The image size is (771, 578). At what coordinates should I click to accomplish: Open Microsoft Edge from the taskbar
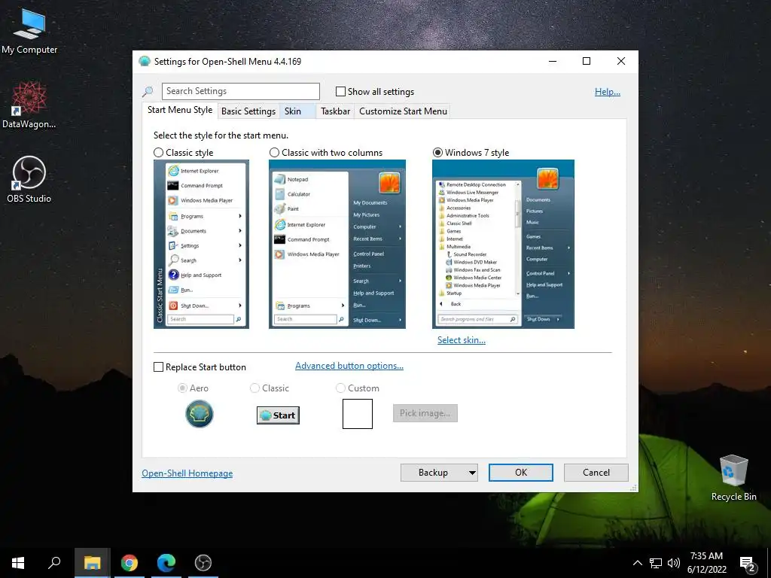tap(166, 563)
